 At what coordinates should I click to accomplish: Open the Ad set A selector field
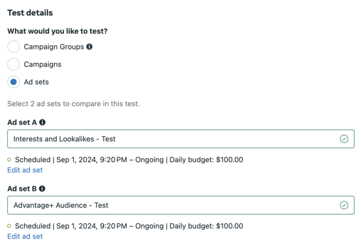pos(180,139)
